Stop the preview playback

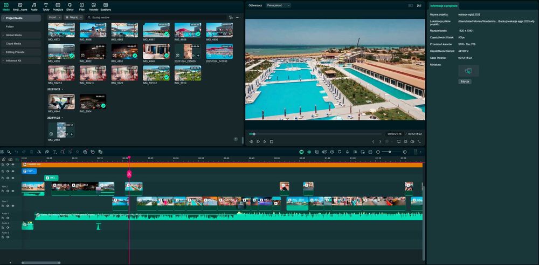pyautogui.click(x=272, y=141)
